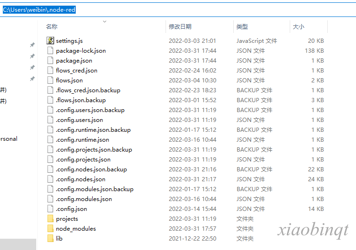The height and width of the screenshot is (250, 356).
Task: Click the package.json file icon
Action: pyautogui.click(x=50, y=60)
